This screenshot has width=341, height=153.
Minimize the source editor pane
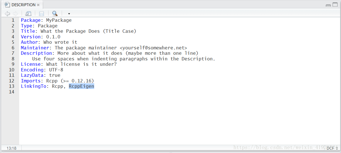328,5
